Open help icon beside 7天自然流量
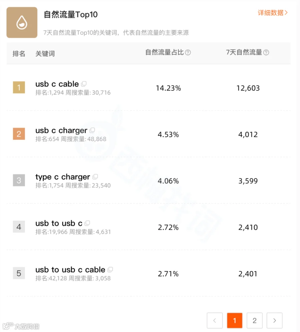300x332 pixels. point(266,52)
